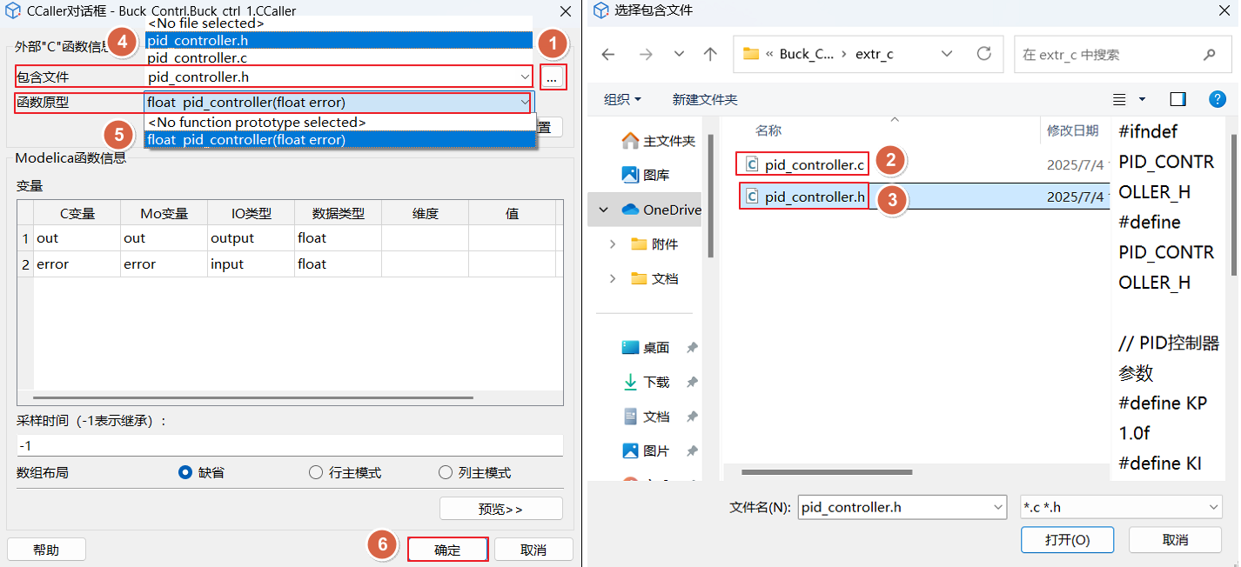This screenshot has width=1241, height=567.
Task: Open 桌面 desktop shortcut
Action: 646,348
